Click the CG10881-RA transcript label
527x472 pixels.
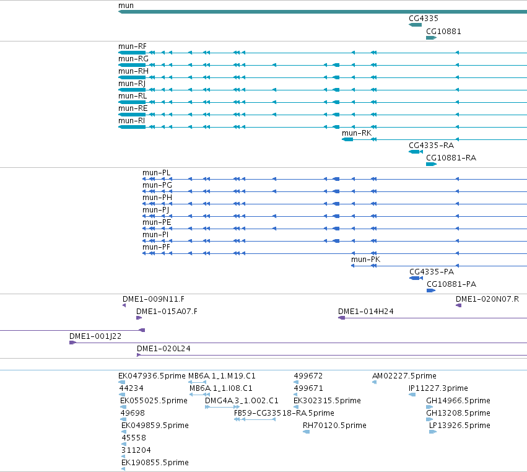[451, 158]
